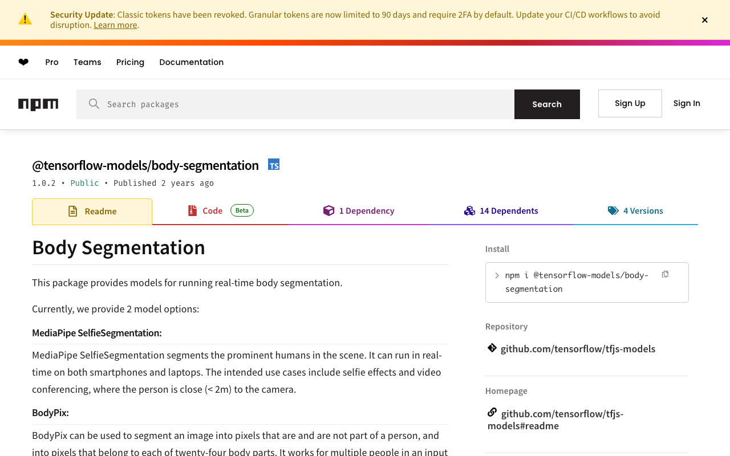Follow the Learn more link
730x456 pixels.
pyautogui.click(x=115, y=25)
